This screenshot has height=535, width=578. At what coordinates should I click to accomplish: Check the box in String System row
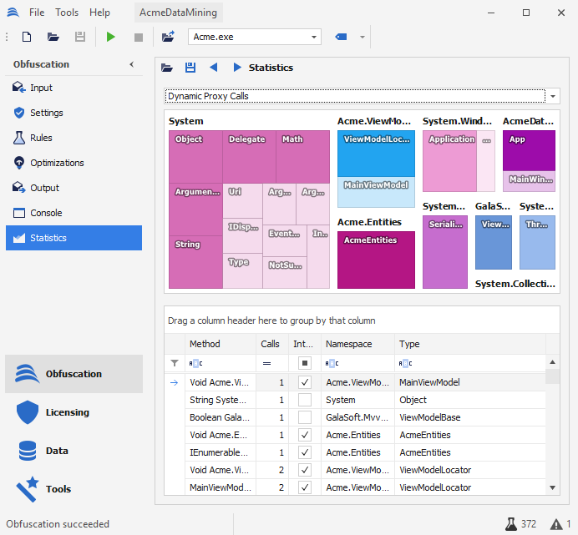click(x=305, y=400)
